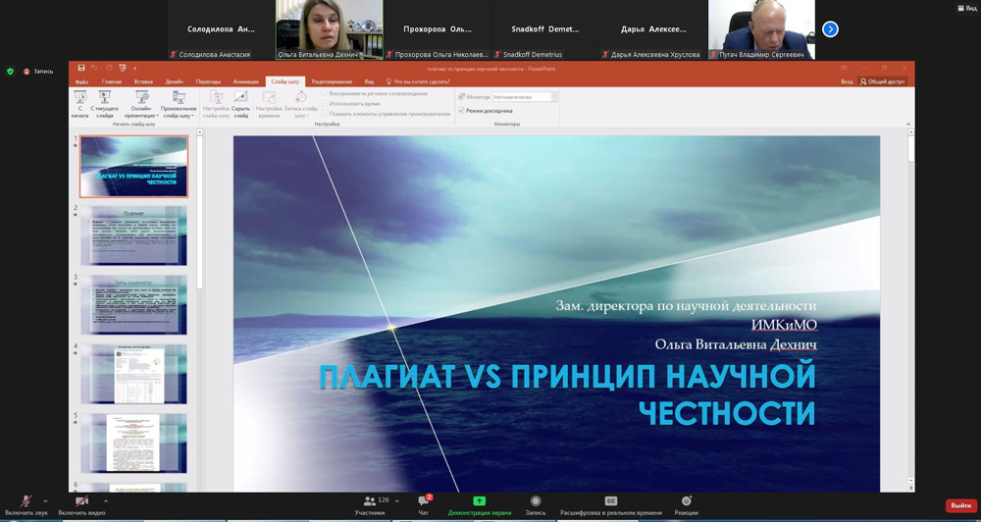Click the PowerPoint save icon

[x=81, y=68]
